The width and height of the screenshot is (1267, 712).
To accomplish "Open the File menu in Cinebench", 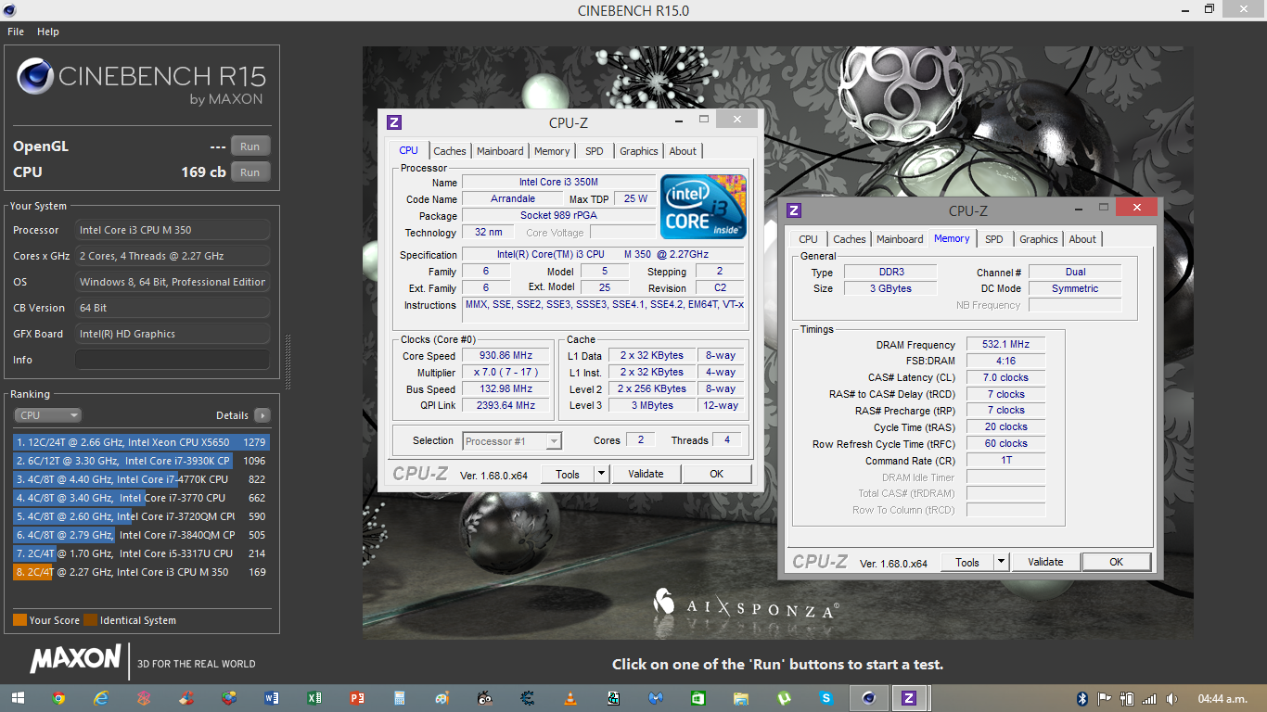I will tap(16, 32).
